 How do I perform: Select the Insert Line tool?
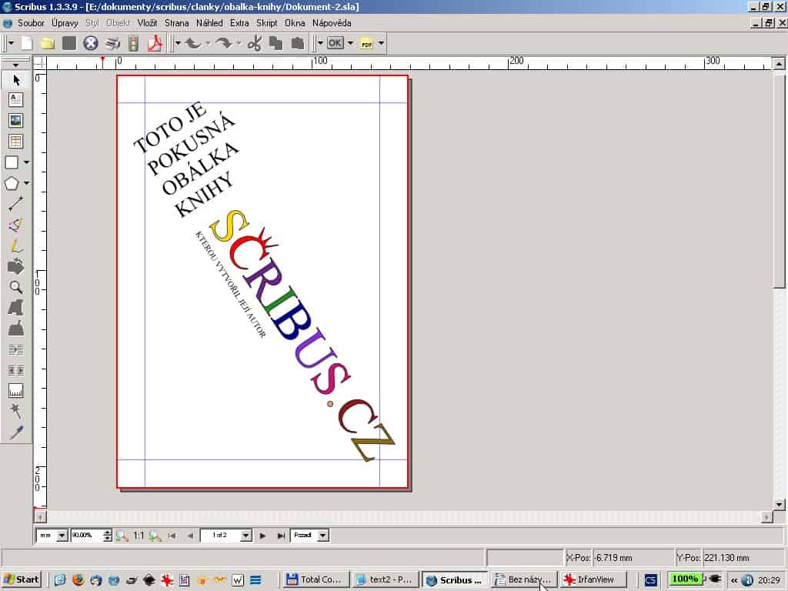16,203
